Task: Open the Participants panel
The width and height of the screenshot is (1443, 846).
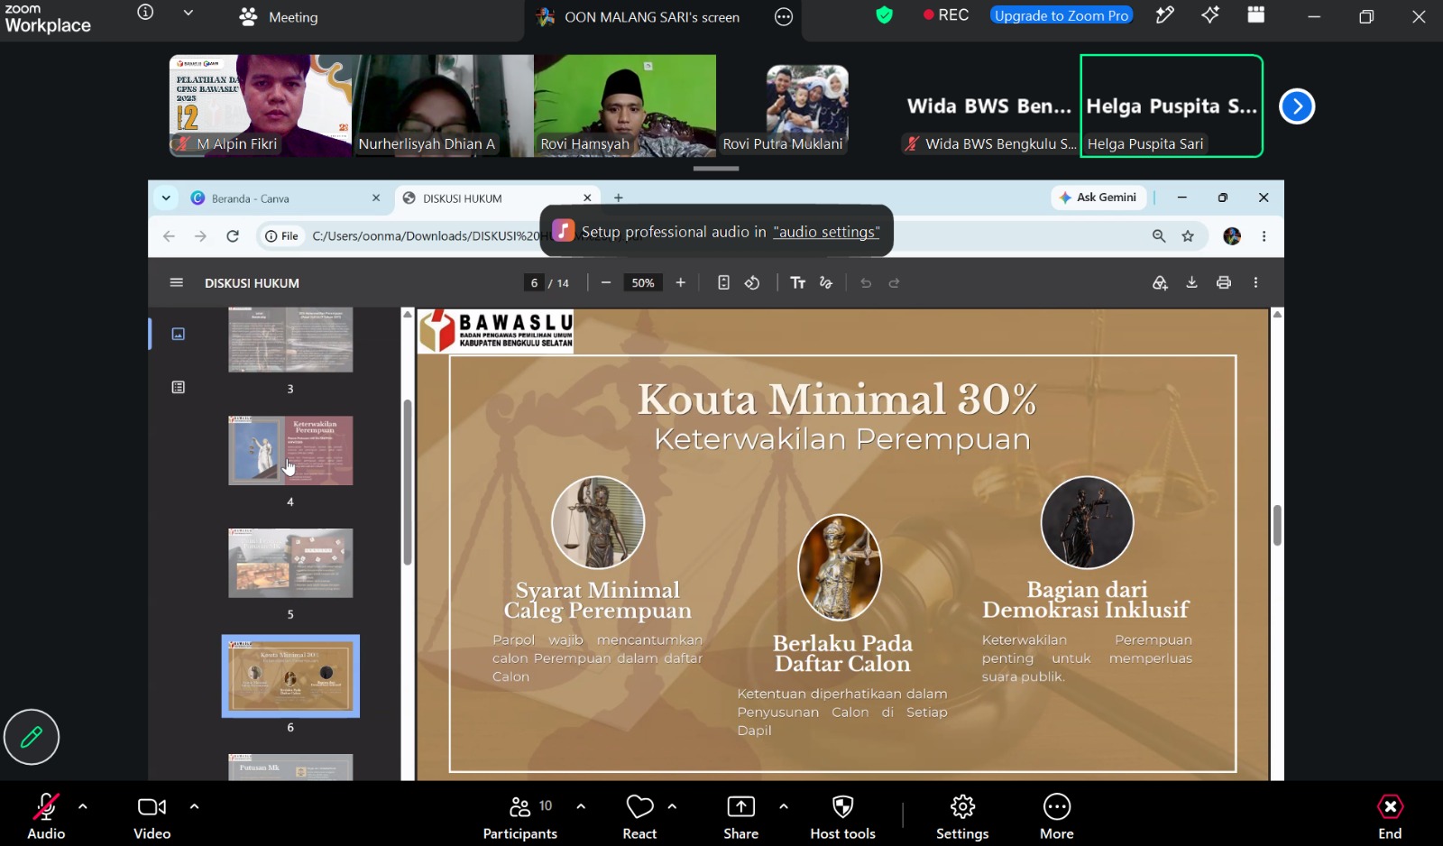Action: [520, 816]
